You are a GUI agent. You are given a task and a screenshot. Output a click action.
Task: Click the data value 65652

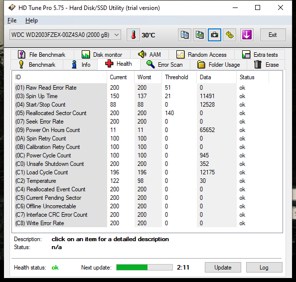(x=207, y=130)
